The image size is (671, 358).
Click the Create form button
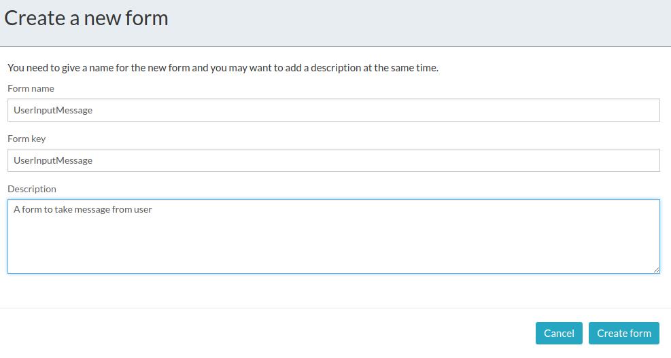tap(623, 333)
